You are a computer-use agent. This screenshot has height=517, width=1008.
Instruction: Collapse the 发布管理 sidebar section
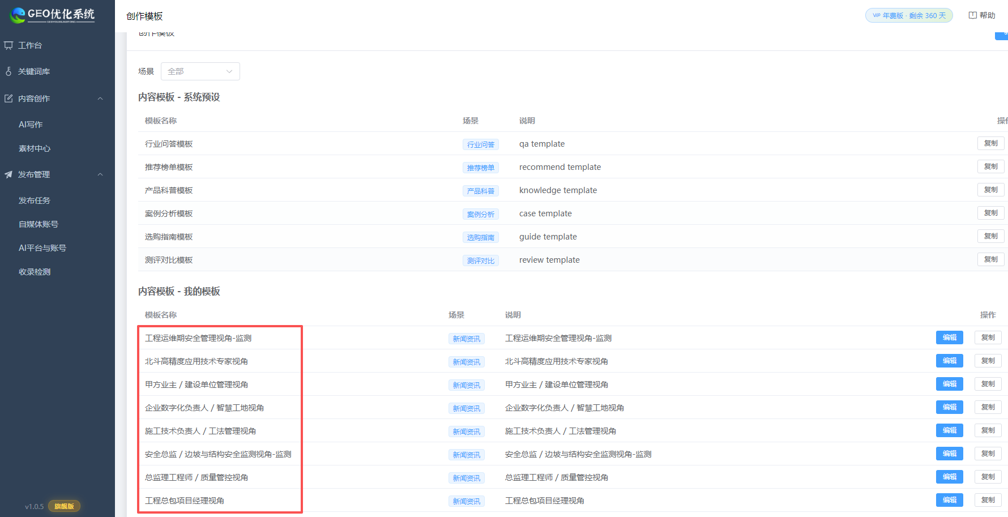click(100, 174)
